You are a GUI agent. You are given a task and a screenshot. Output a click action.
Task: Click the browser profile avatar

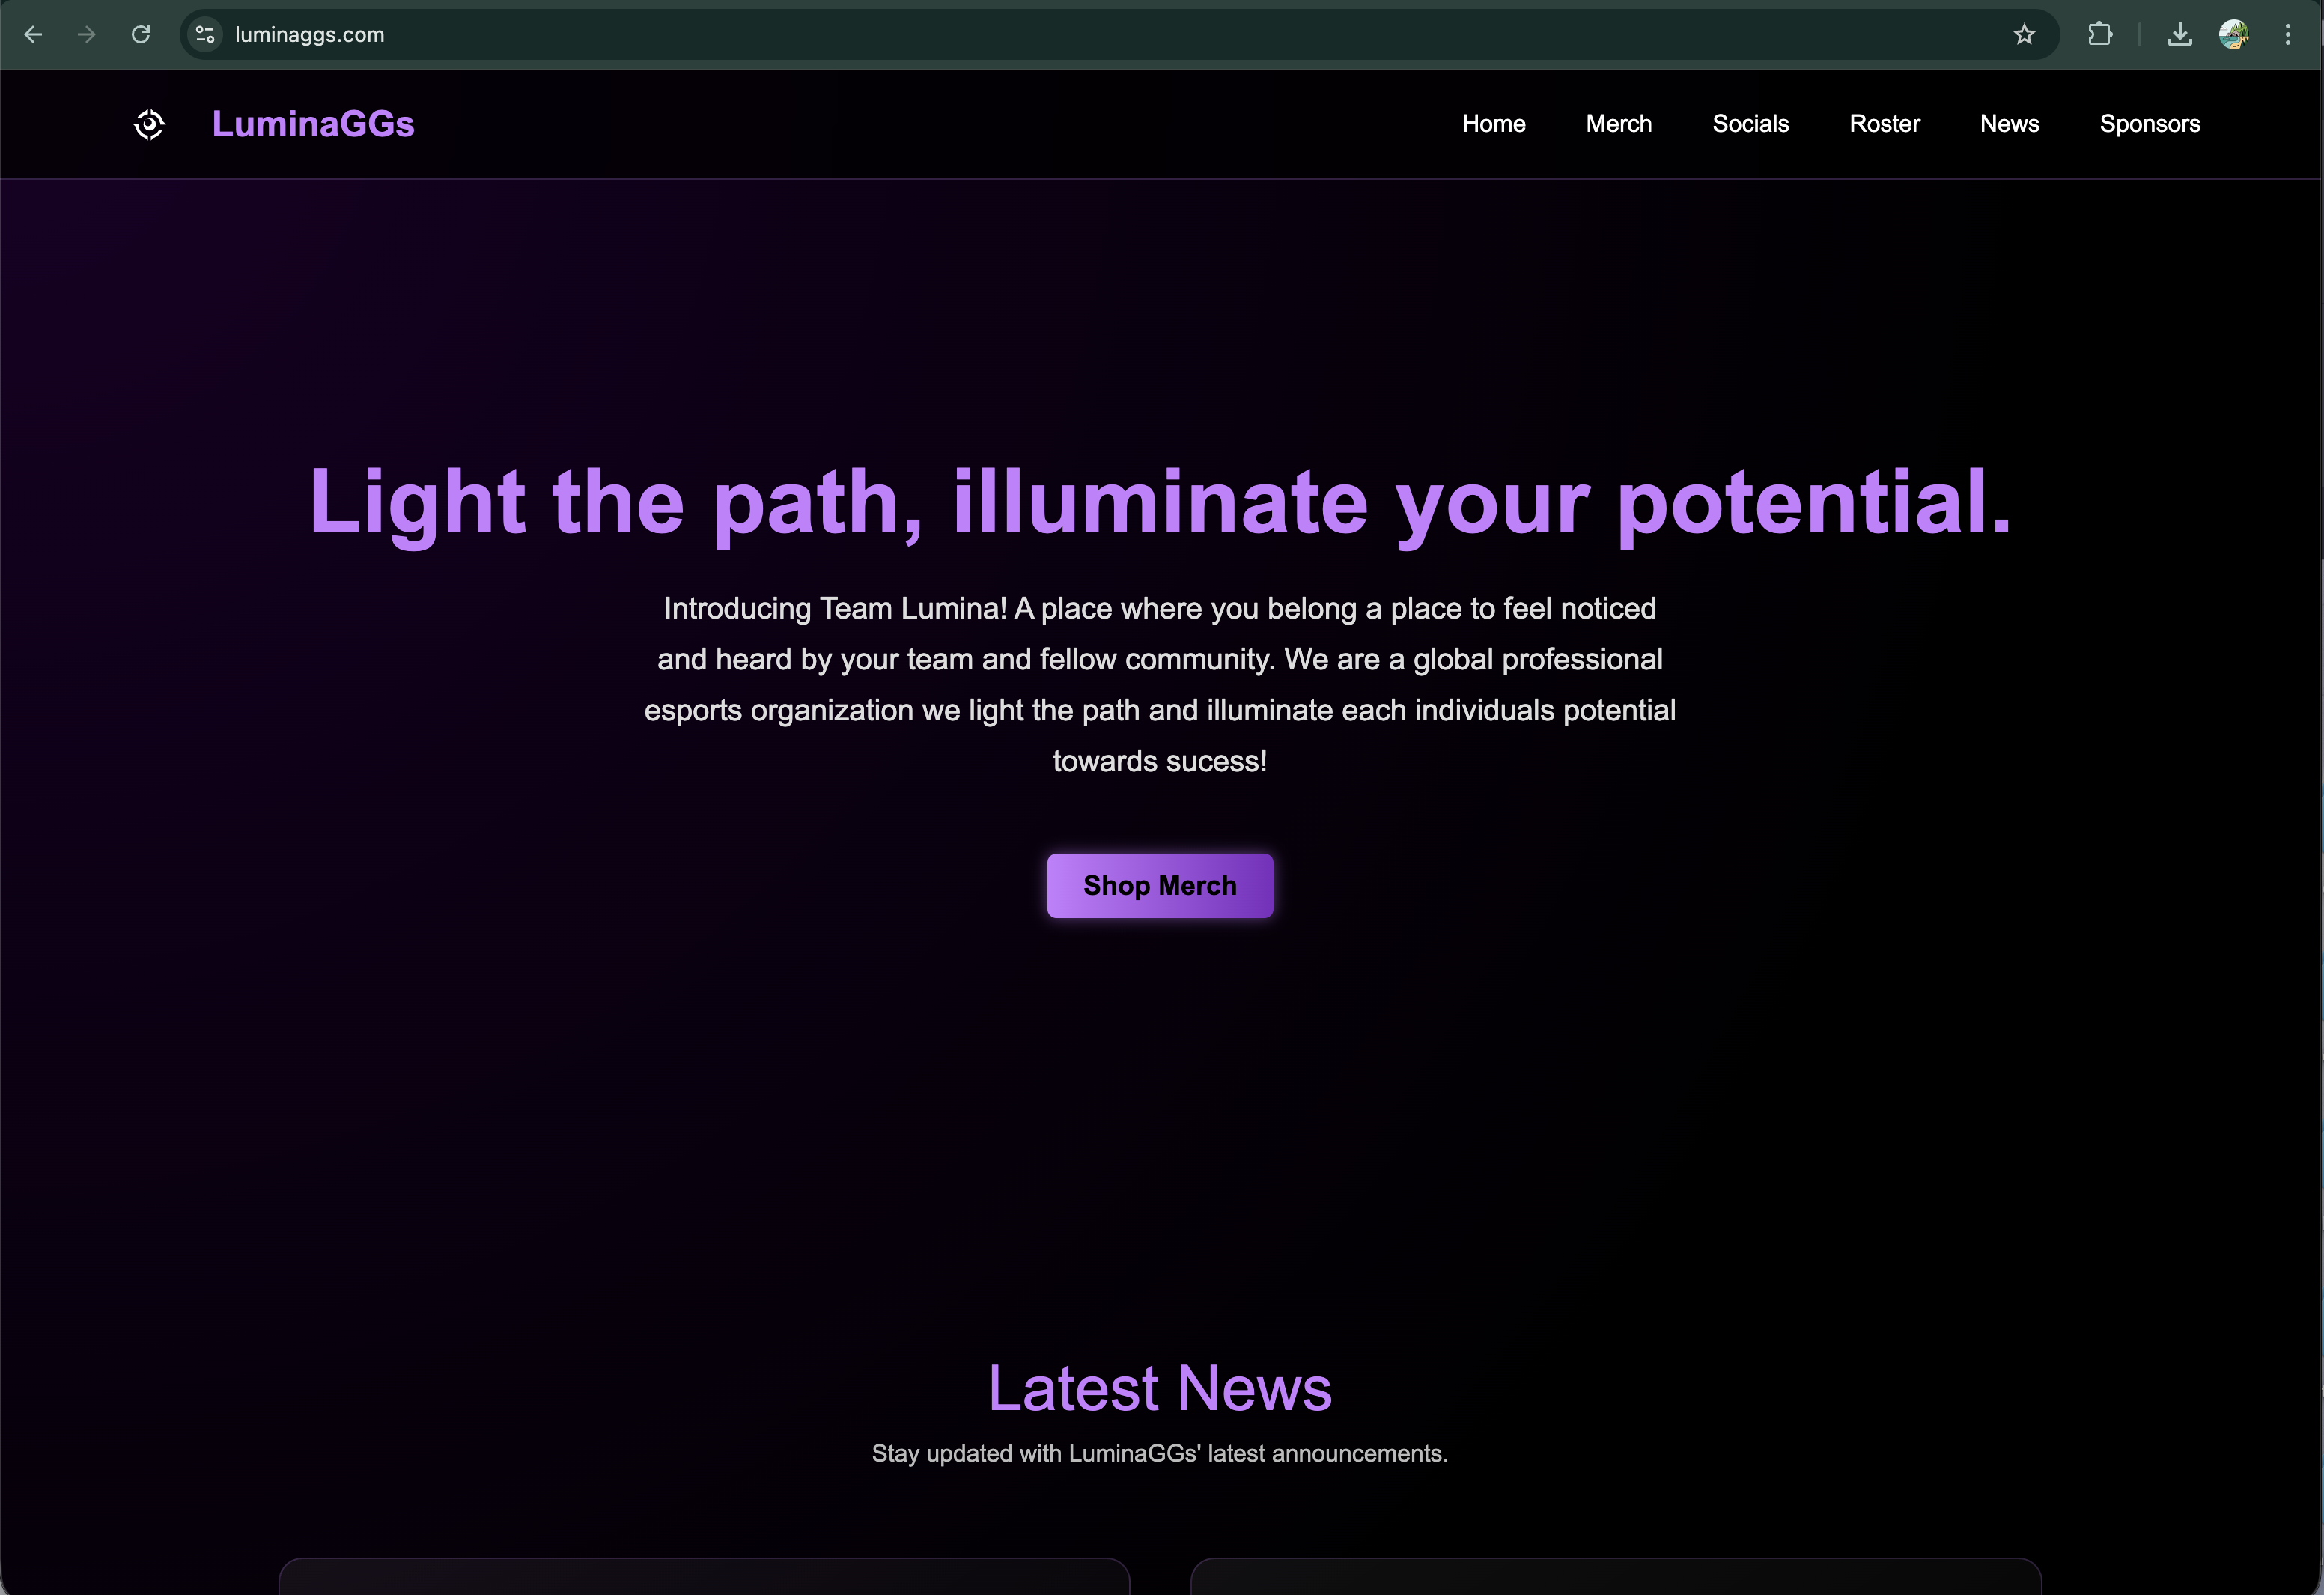tap(2235, 34)
